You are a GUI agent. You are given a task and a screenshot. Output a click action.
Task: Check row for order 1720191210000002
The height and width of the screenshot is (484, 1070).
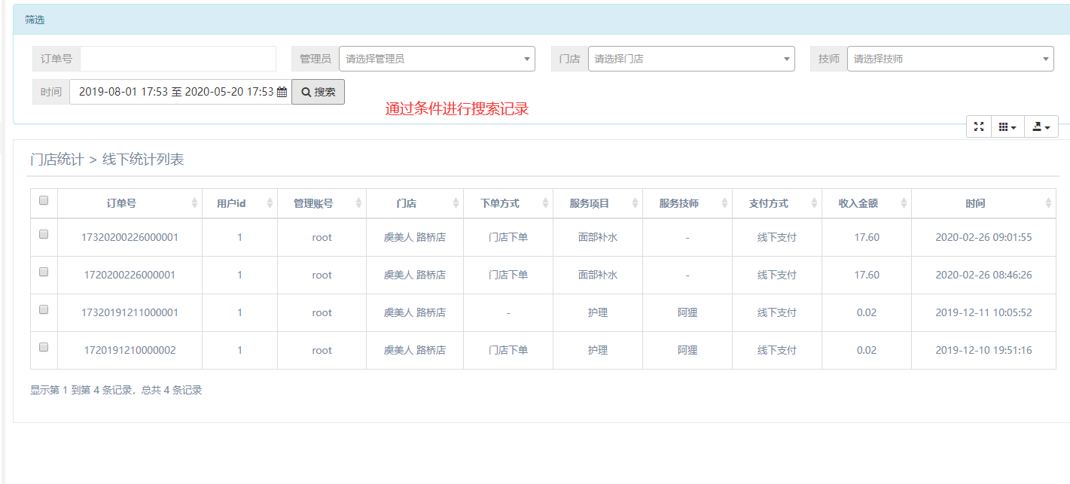point(44,347)
